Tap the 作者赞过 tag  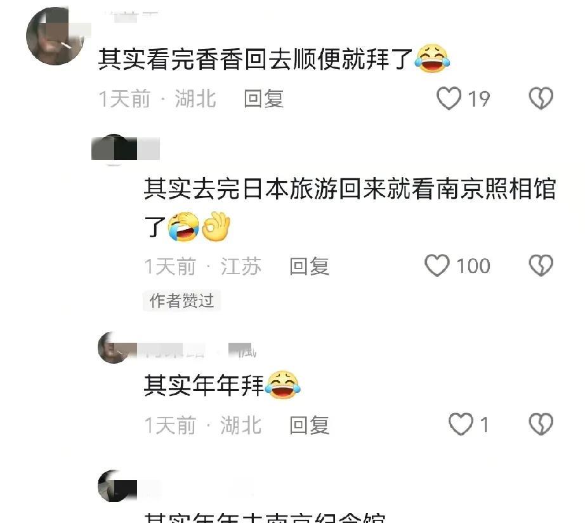(x=181, y=300)
